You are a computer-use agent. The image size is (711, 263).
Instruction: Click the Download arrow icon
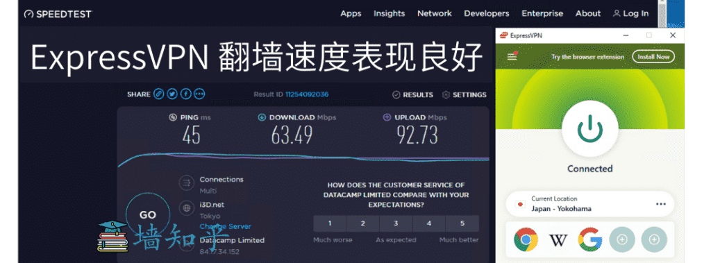pos(262,117)
